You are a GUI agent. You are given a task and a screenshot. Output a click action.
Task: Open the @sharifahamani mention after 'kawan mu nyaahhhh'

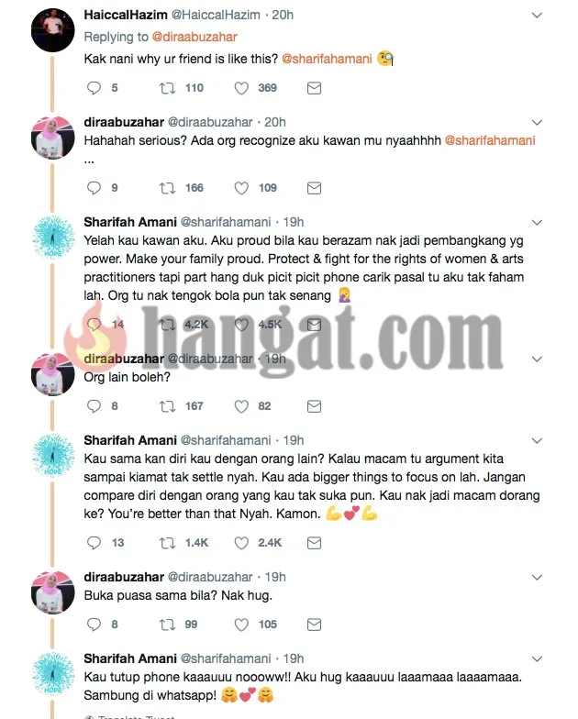point(490,140)
